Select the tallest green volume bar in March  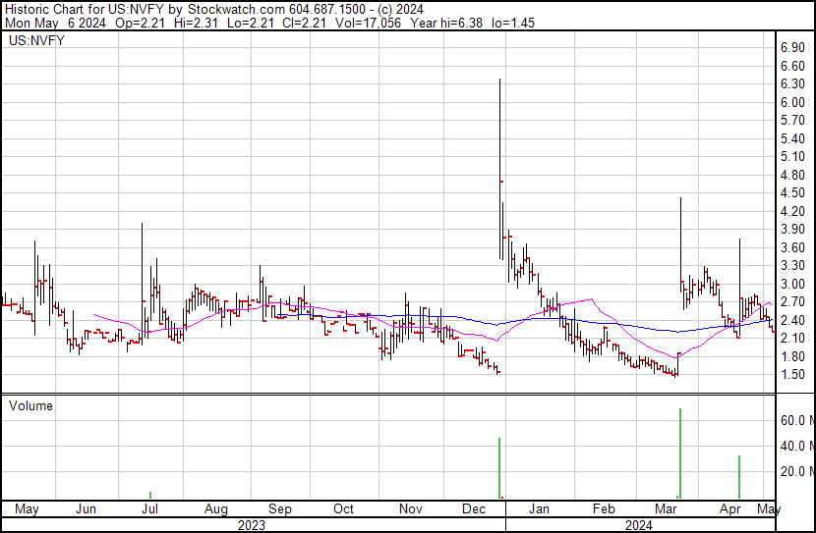pyautogui.click(x=679, y=453)
